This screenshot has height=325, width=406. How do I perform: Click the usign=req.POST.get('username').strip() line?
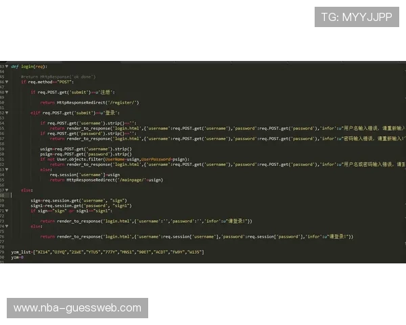pos(86,148)
